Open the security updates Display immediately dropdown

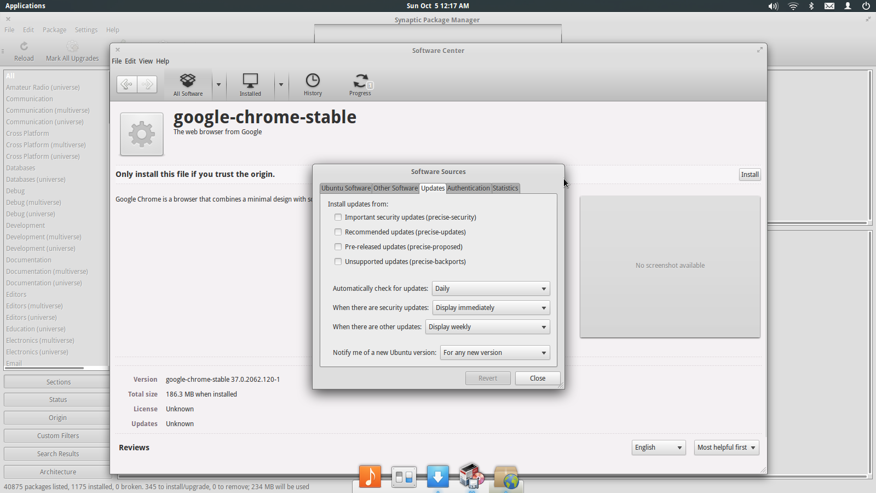[x=491, y=308]
